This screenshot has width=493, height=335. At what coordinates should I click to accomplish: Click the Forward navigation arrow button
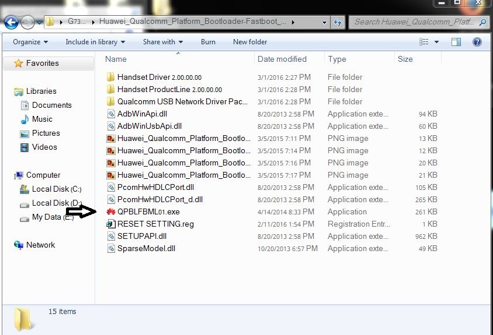click(27, 23)
